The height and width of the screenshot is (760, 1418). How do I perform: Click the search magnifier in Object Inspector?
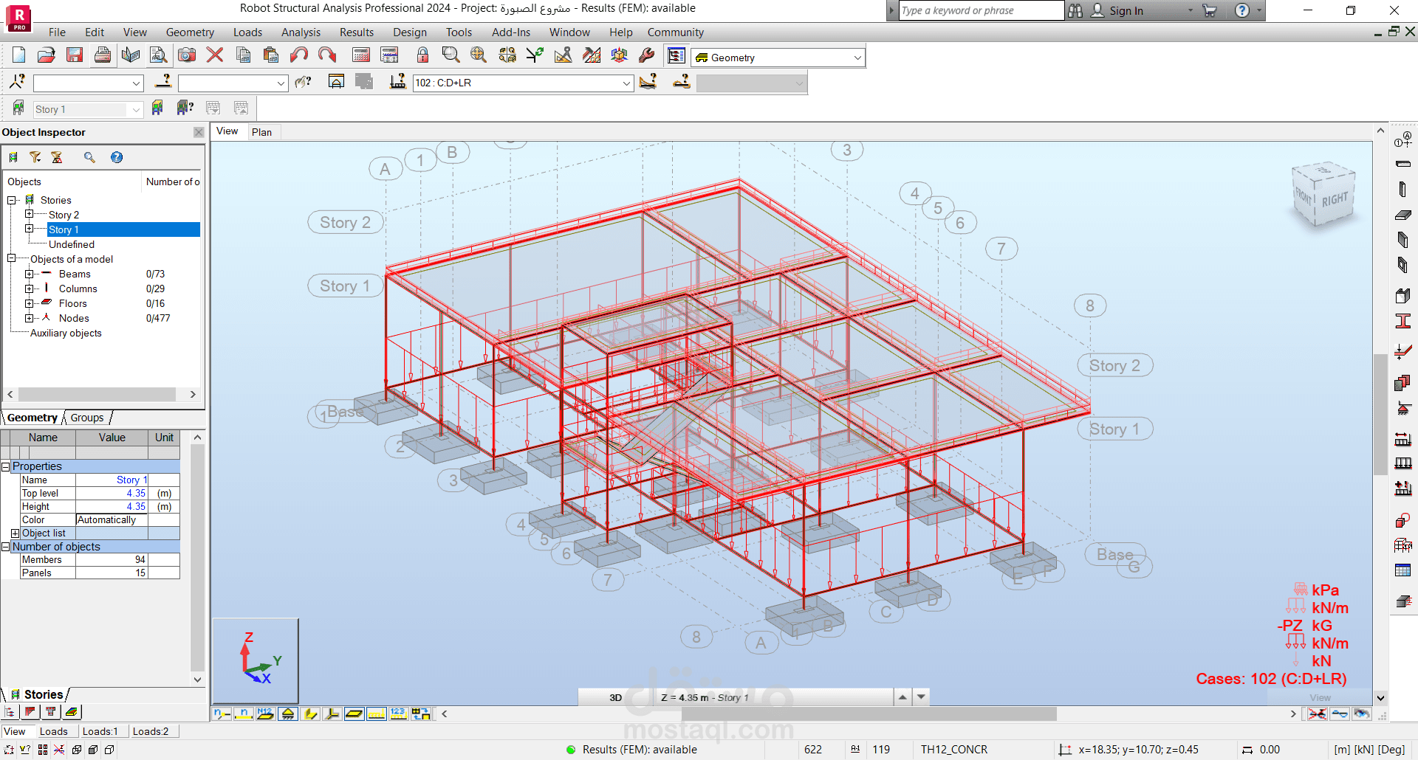pos(89,157)
